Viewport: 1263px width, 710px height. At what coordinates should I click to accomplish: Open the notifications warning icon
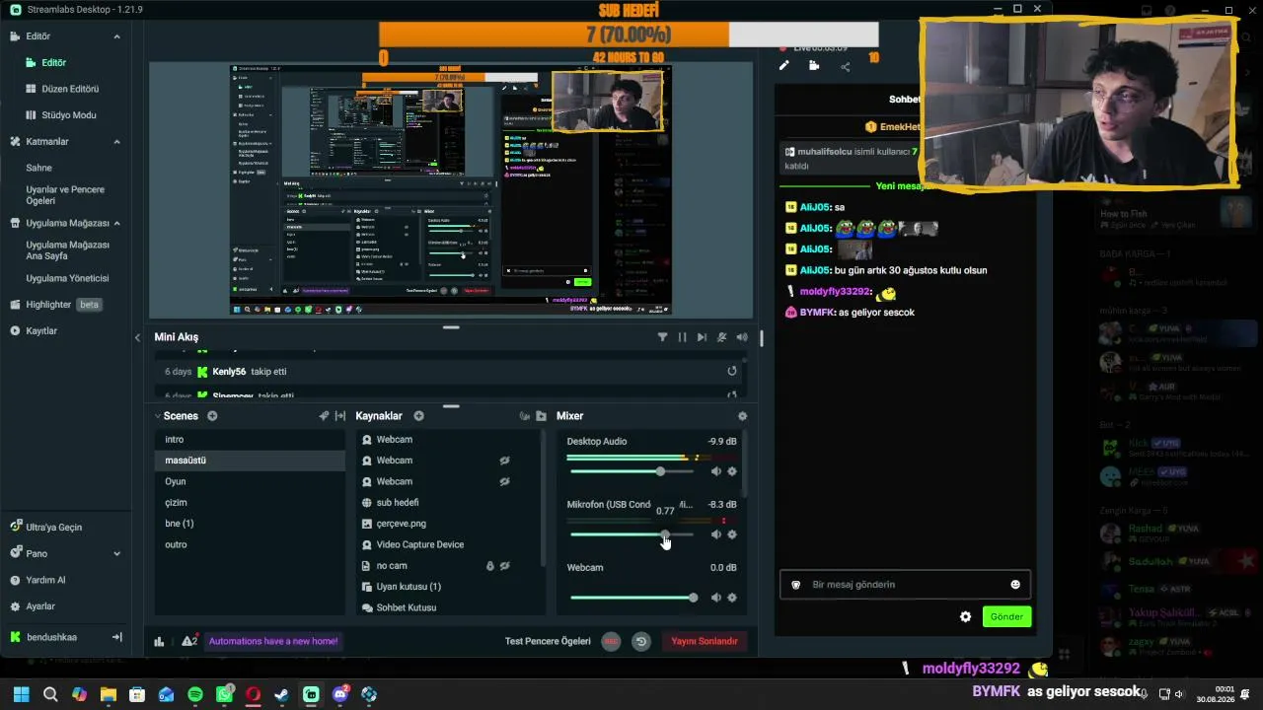[188, 641]
